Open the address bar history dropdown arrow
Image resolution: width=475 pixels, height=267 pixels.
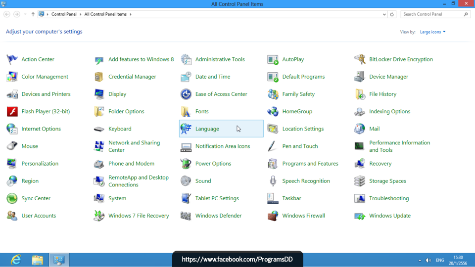384,14
